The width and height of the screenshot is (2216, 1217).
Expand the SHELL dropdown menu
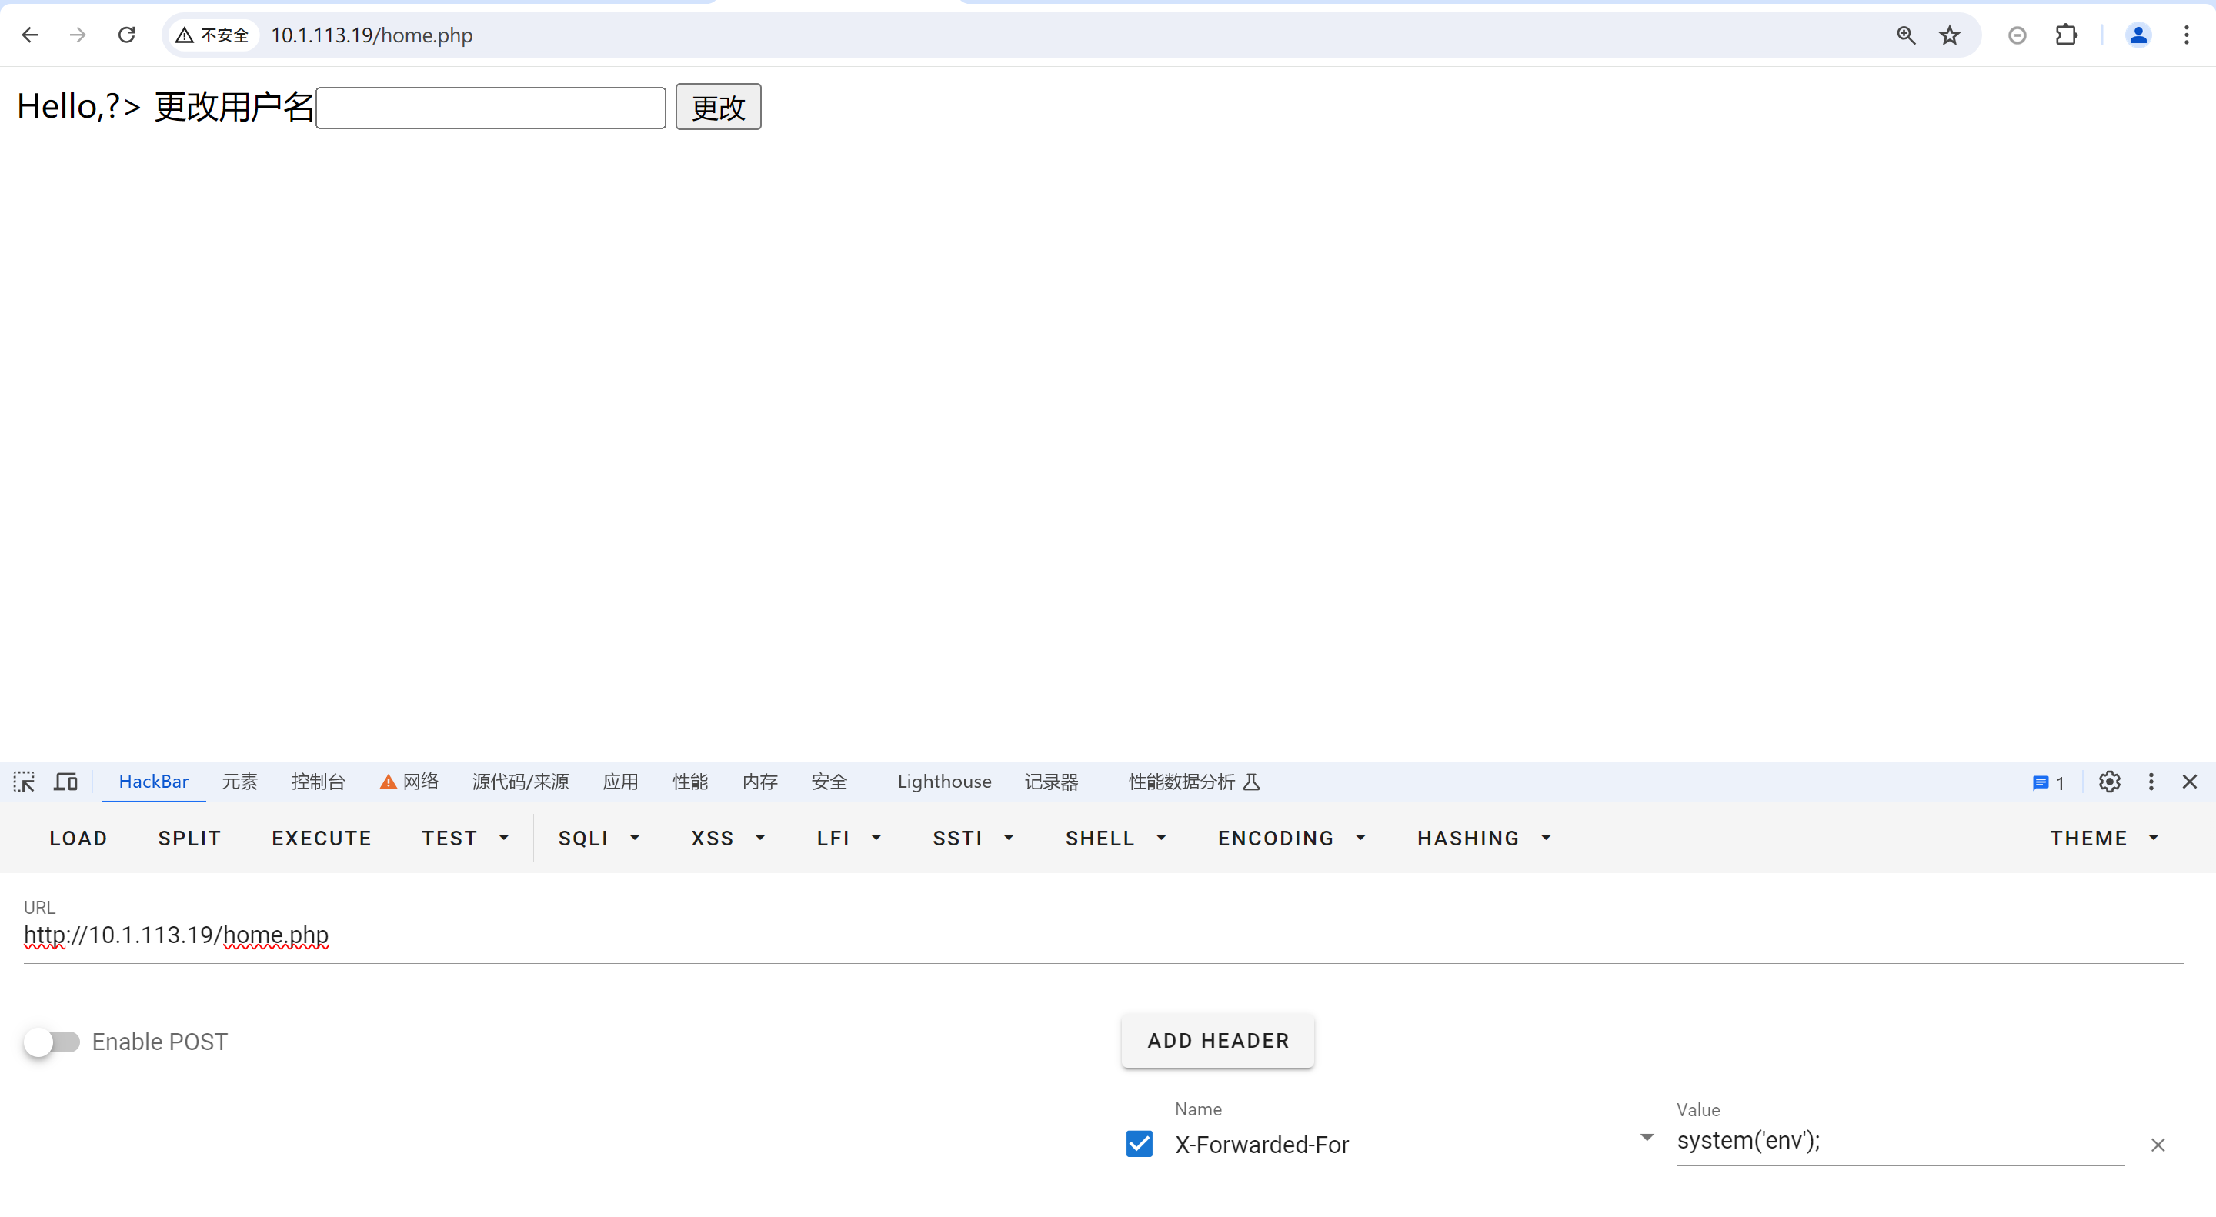point(1116,839)
